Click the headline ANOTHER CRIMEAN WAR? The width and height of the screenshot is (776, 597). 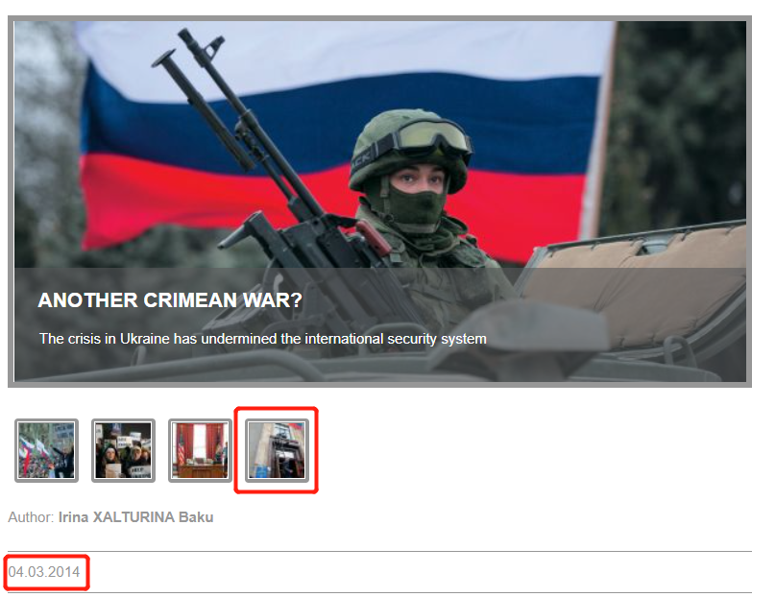tap(170, 300)
